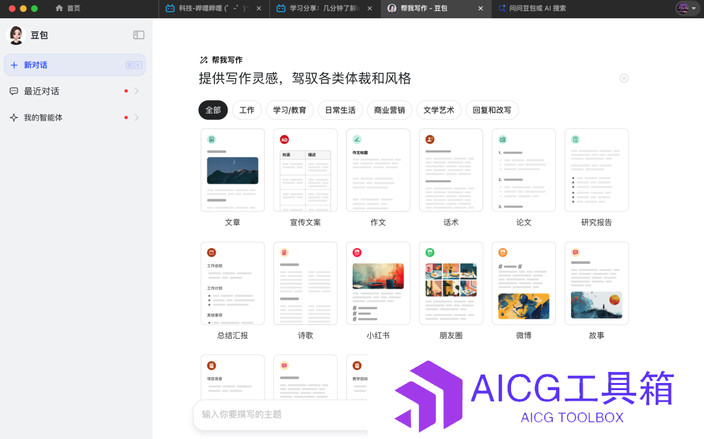Image resolution: width=704 pixels, height=439 pixels.
Task: Choose the 作文 template thumbnail
Action: click(x=378, y=170)
